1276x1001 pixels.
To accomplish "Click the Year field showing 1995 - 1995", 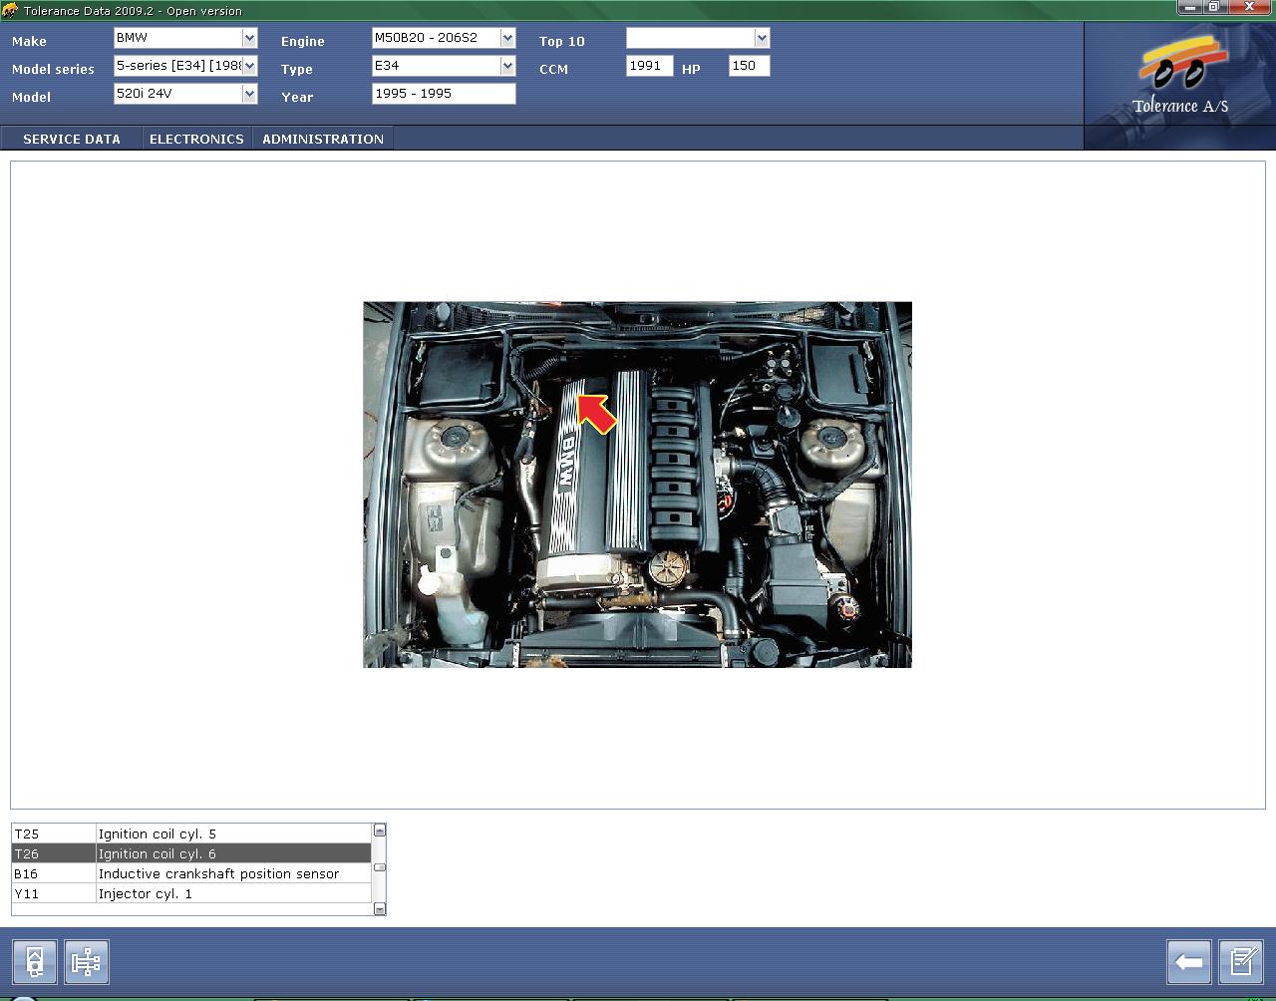I will (444, 94).
